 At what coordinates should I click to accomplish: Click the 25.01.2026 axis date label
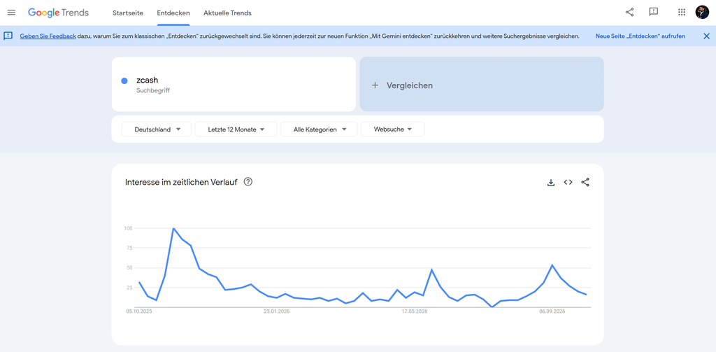click(x=277, y=311)
